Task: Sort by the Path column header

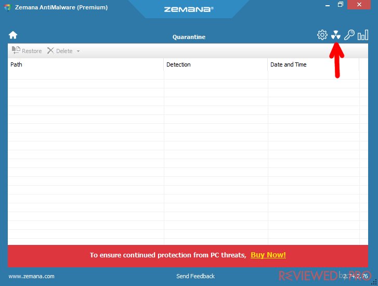Action: pos(86,64)
